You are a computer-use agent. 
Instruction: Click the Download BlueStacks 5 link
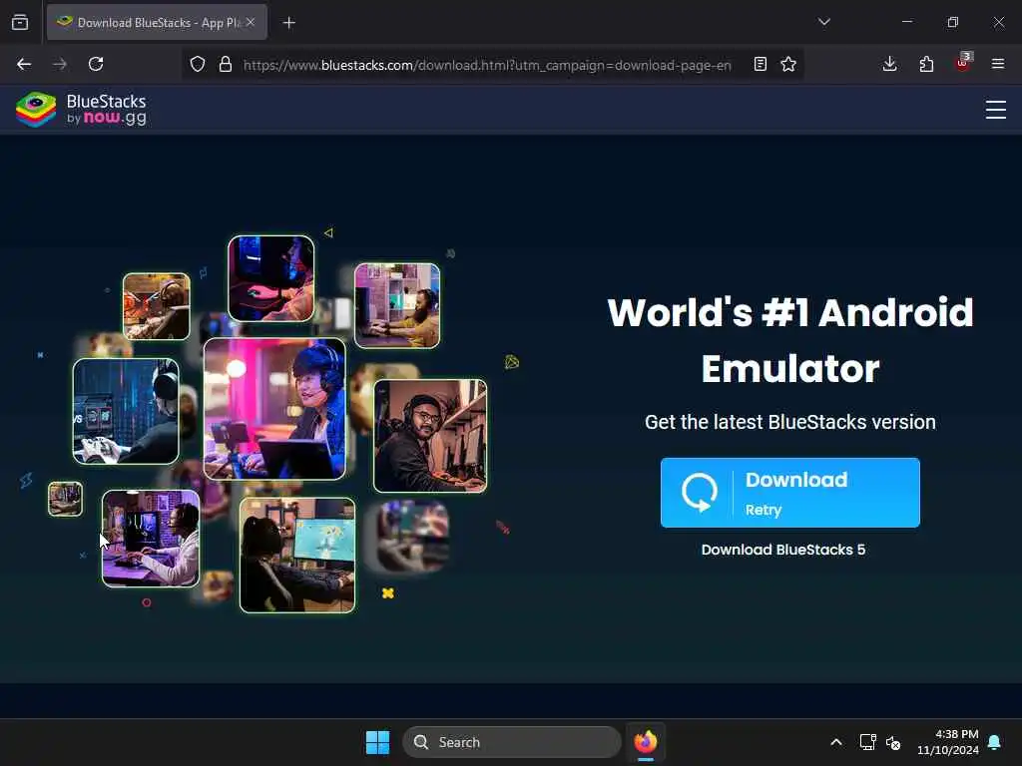tap(783, 550)
